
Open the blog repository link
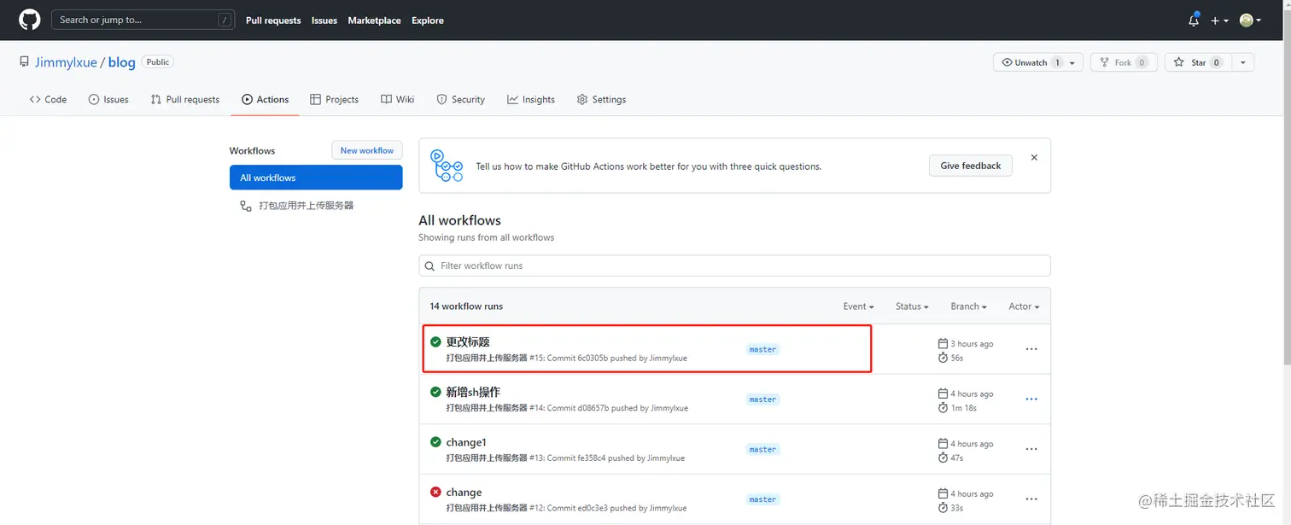[x=121, y=62]
